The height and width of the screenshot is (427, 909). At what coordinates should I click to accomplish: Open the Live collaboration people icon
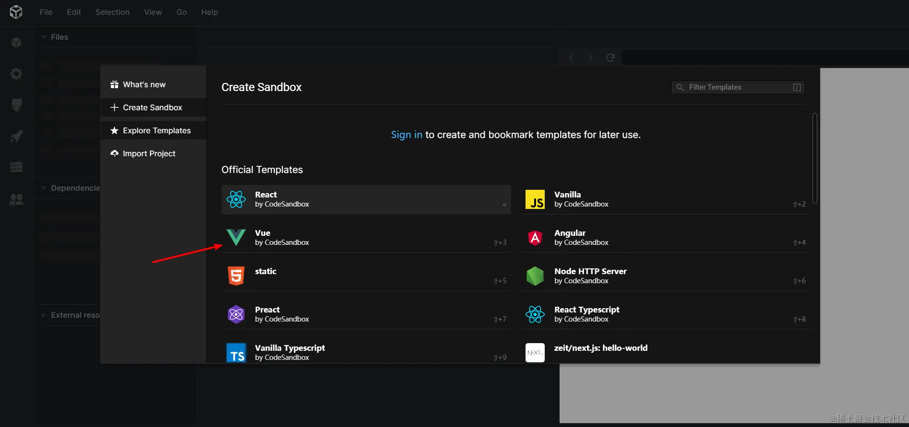(x=16, y=199)
